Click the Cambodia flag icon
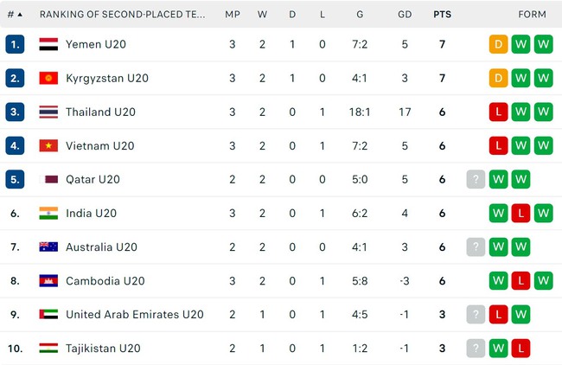Screen dimensions: 562x365 click(48, 280)
